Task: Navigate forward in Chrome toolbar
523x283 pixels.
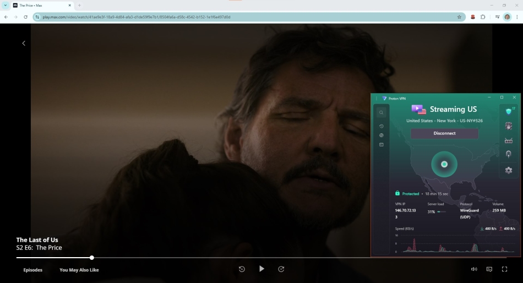Action: pyautogui.click(x=15, y=17)
